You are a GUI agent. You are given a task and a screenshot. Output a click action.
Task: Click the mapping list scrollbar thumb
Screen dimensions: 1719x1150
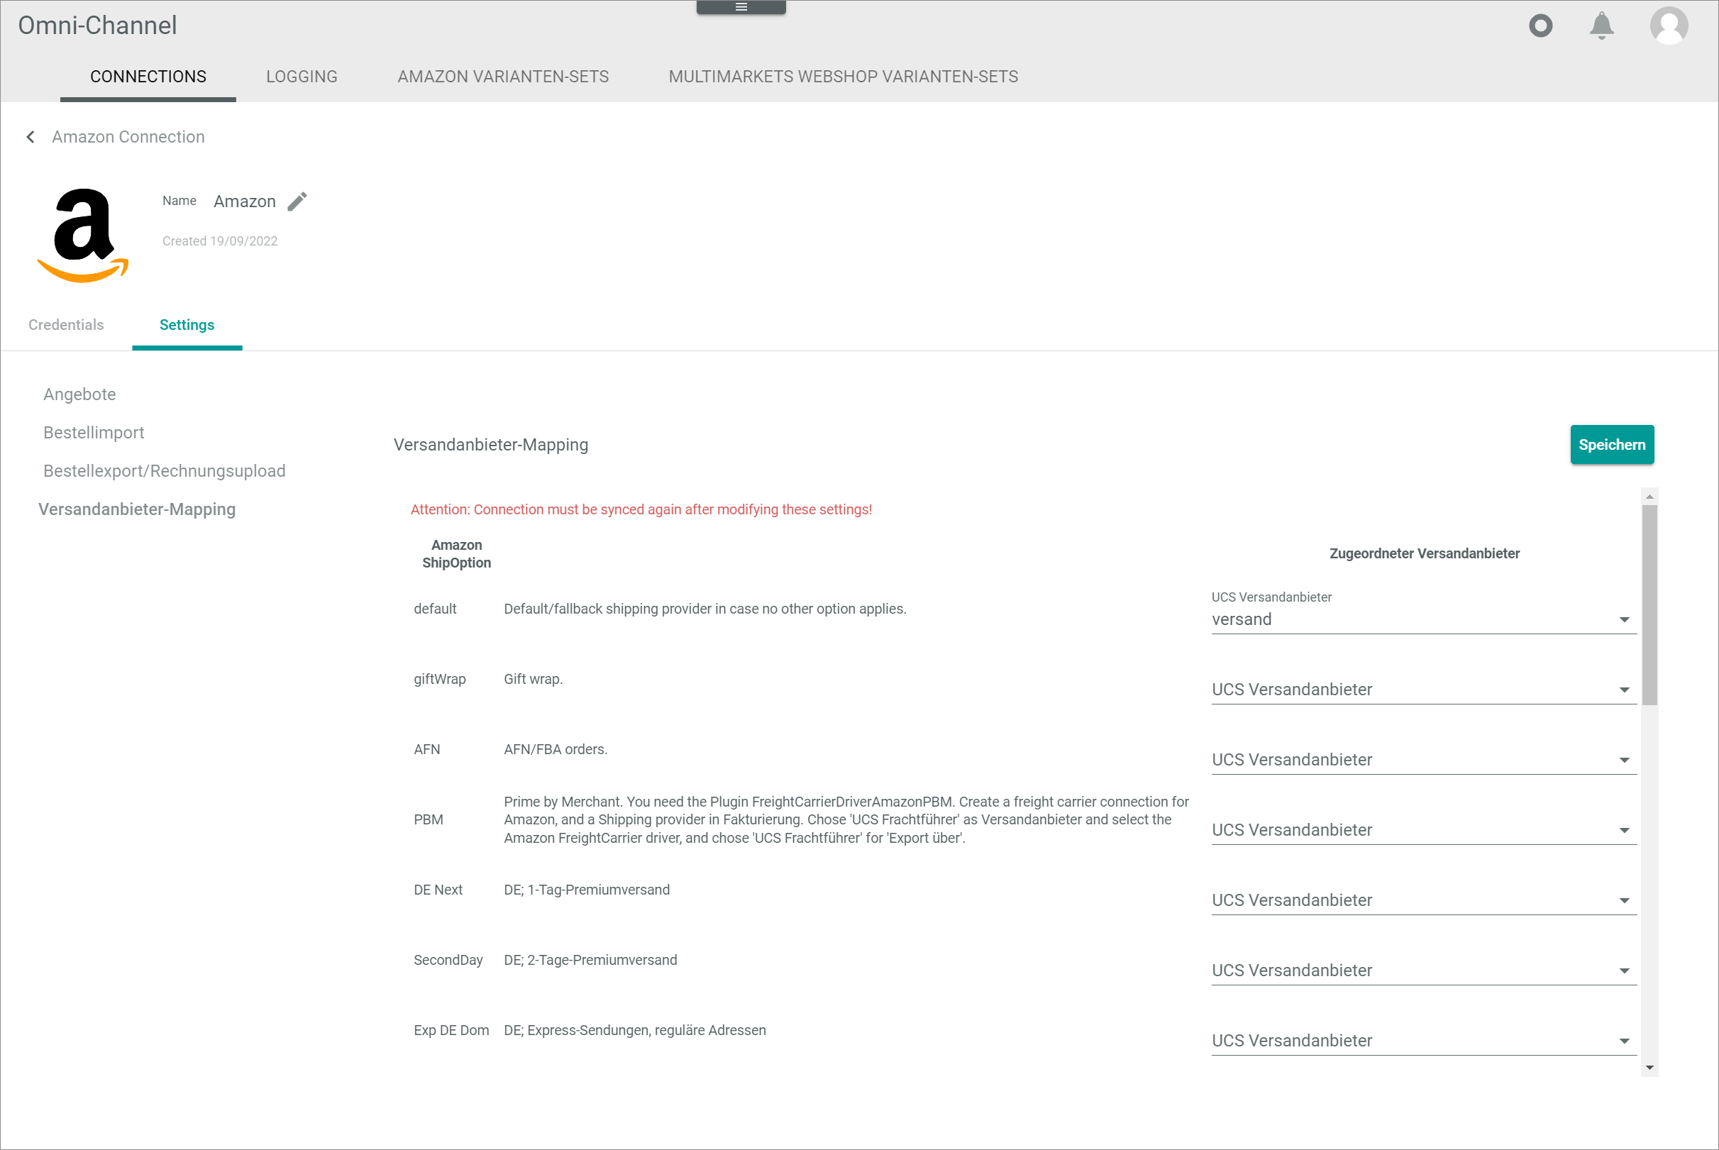click(1649, 604)
